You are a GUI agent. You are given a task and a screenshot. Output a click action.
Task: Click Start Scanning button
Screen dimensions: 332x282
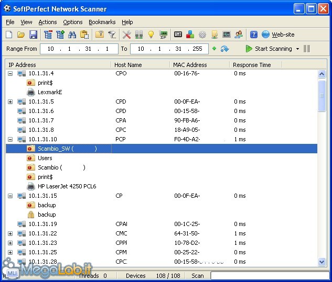pyautogui.click(x=269, y=49)
